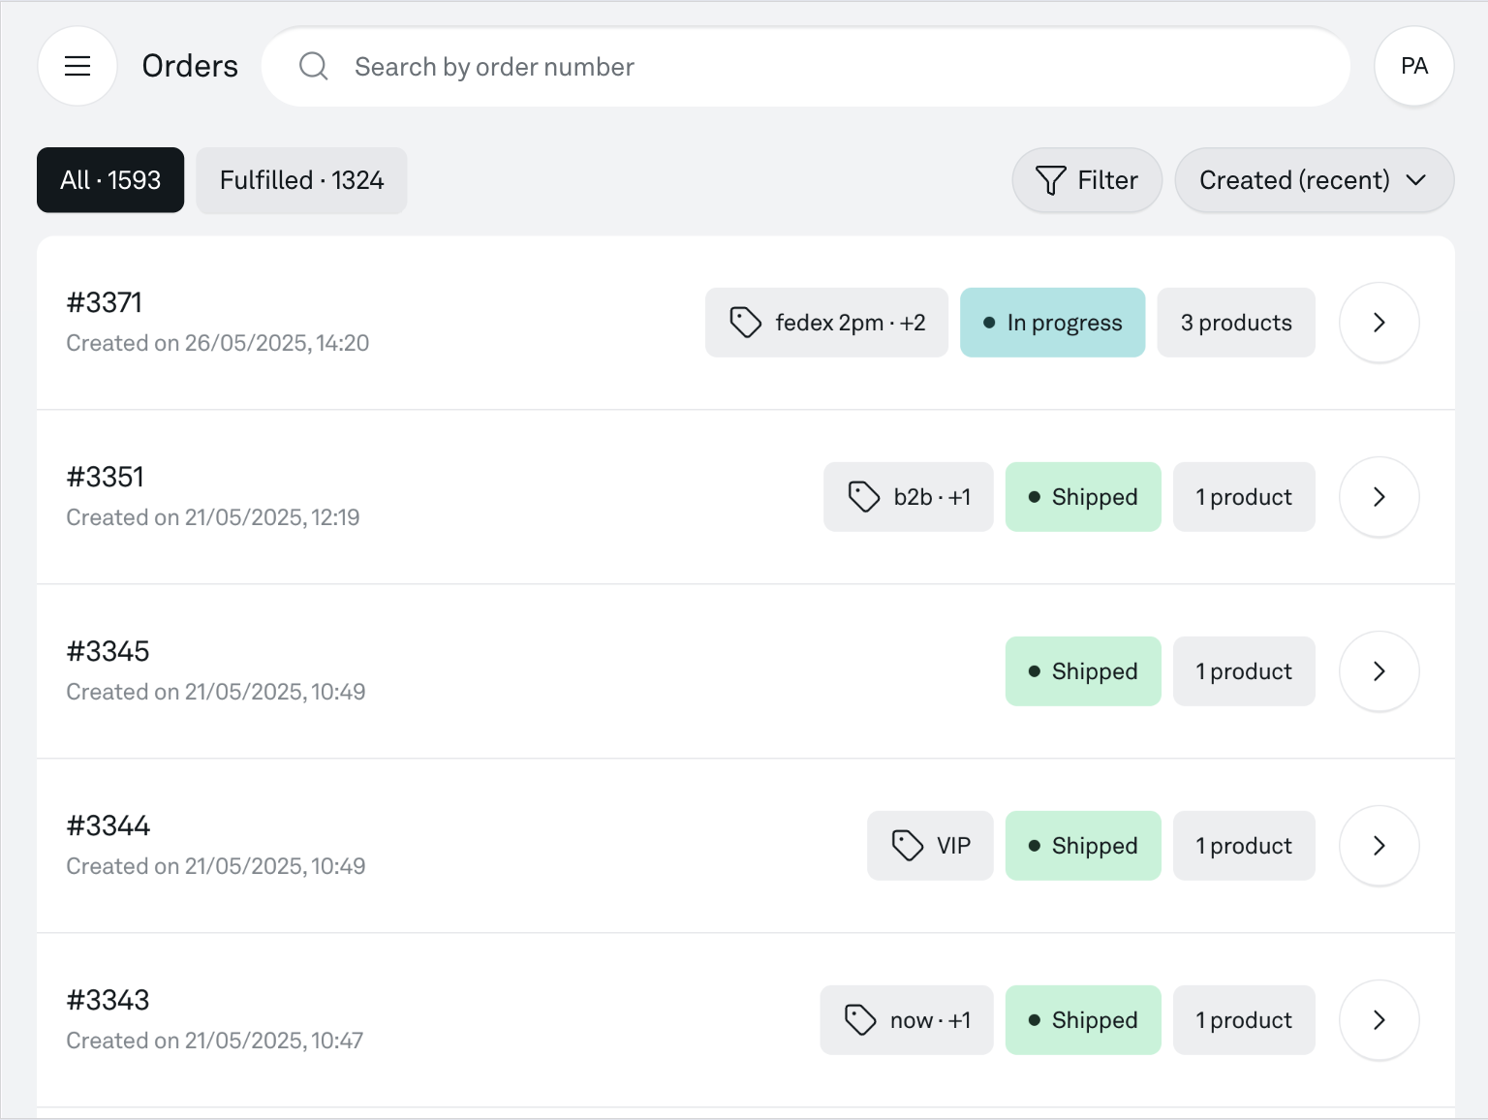The height and width of the screenshot is (1120, 1488).
Task: Open the Filter options
Action: 1087,180
